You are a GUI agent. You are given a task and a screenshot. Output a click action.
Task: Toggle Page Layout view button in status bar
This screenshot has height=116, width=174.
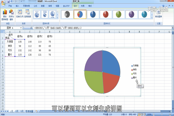[x=142, y=114]
